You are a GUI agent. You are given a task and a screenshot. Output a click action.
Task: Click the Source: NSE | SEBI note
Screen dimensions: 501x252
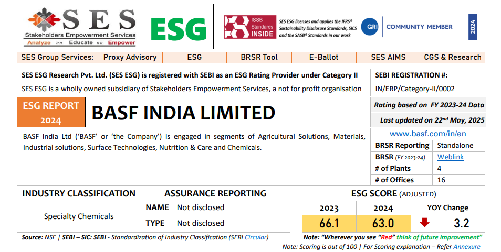point(145,237)
